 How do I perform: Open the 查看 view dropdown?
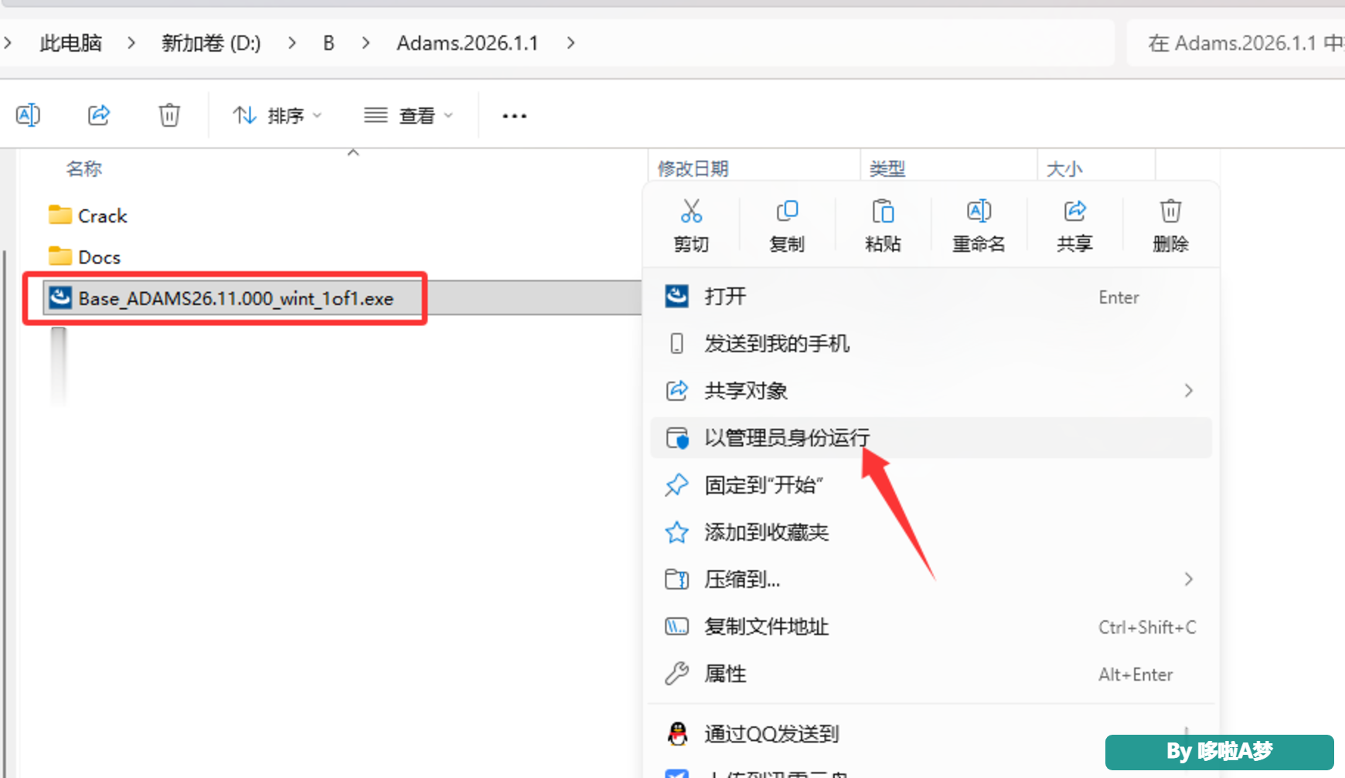(x=408, y=116)
